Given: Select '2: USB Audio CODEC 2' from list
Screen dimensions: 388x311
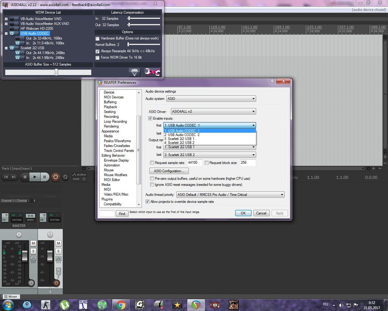Looking at the screenshot, I should (x=210, y=135).
